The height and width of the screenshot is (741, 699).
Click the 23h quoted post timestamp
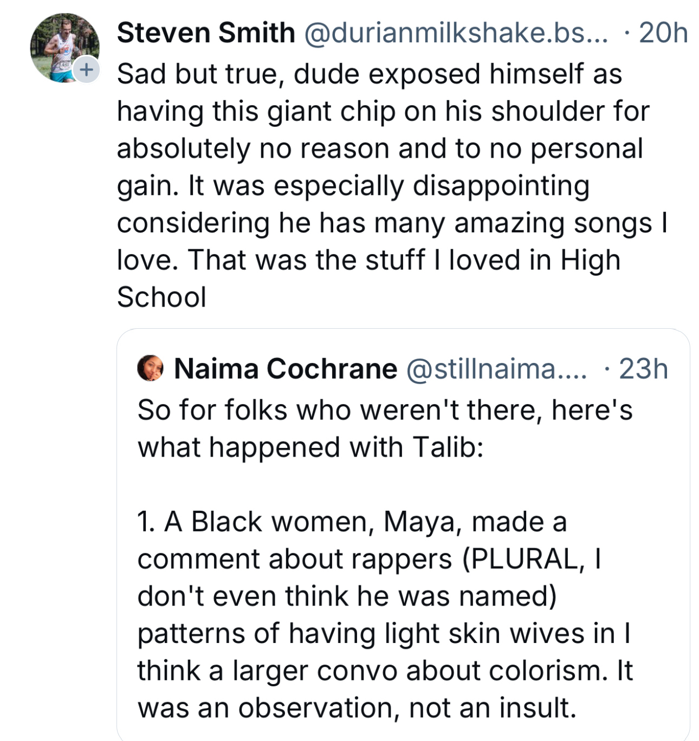[x=643, y=369]
